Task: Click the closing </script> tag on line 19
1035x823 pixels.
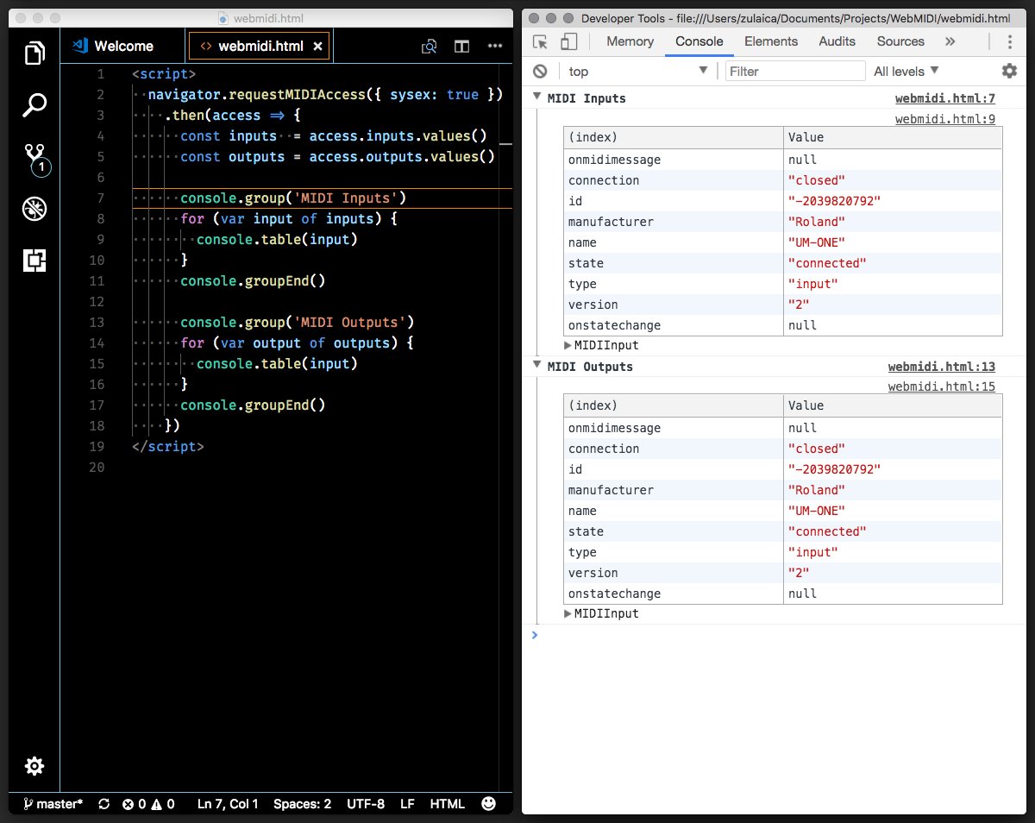Action: (x=168, y=447)
